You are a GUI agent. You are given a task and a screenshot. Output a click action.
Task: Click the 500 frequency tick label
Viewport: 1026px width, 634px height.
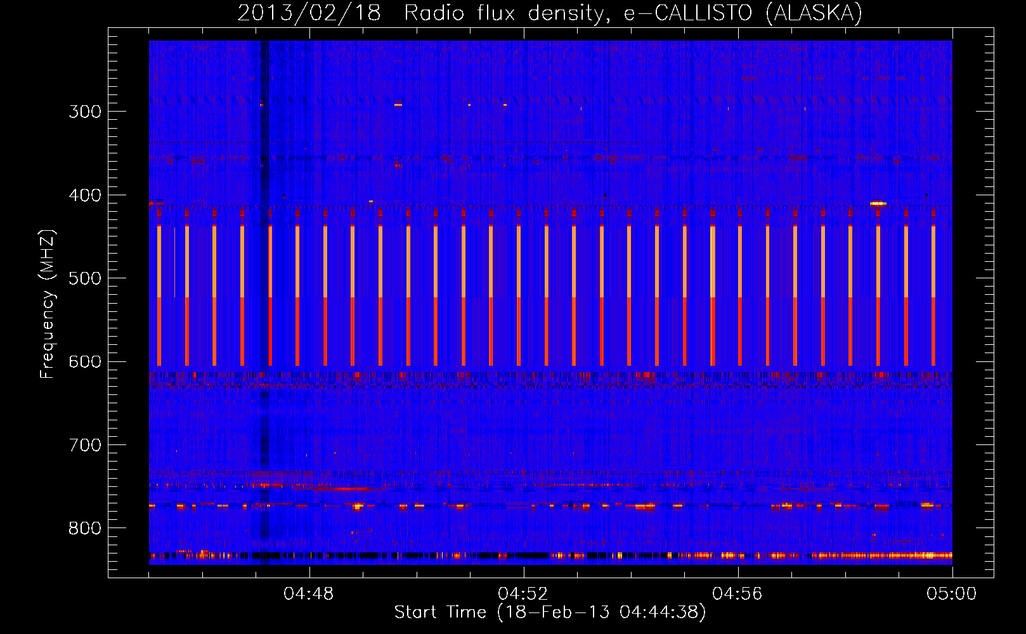(85, 278)
